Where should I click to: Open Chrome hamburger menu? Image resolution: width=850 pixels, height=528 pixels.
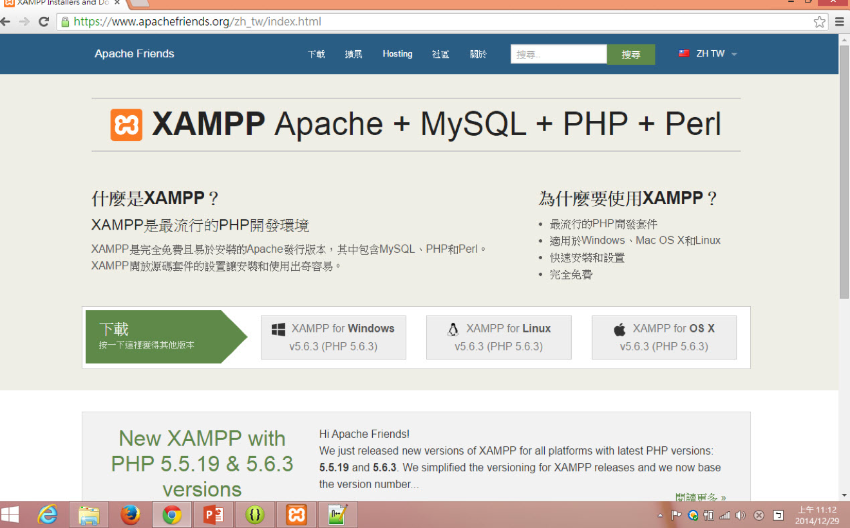pyautogui.click(x=840, y=22)
